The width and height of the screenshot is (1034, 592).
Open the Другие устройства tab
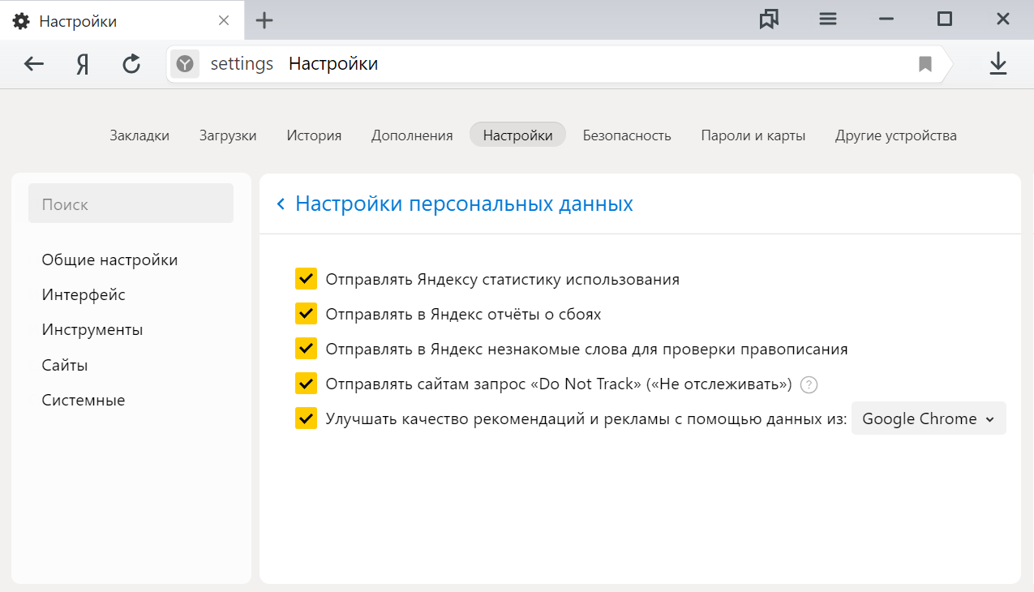(x=896, y=135)
